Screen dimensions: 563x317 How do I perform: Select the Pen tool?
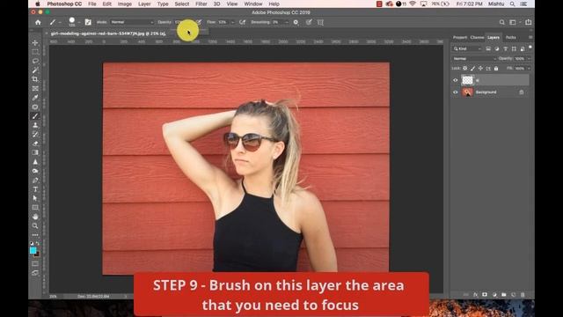coord(35,180)
